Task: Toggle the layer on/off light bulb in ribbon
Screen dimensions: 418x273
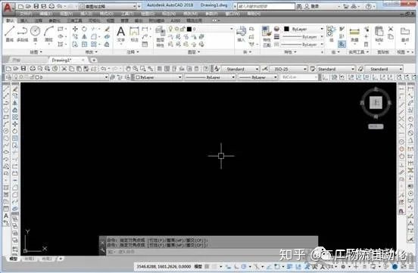Action: pyautogui.click(x=170, y=29)
